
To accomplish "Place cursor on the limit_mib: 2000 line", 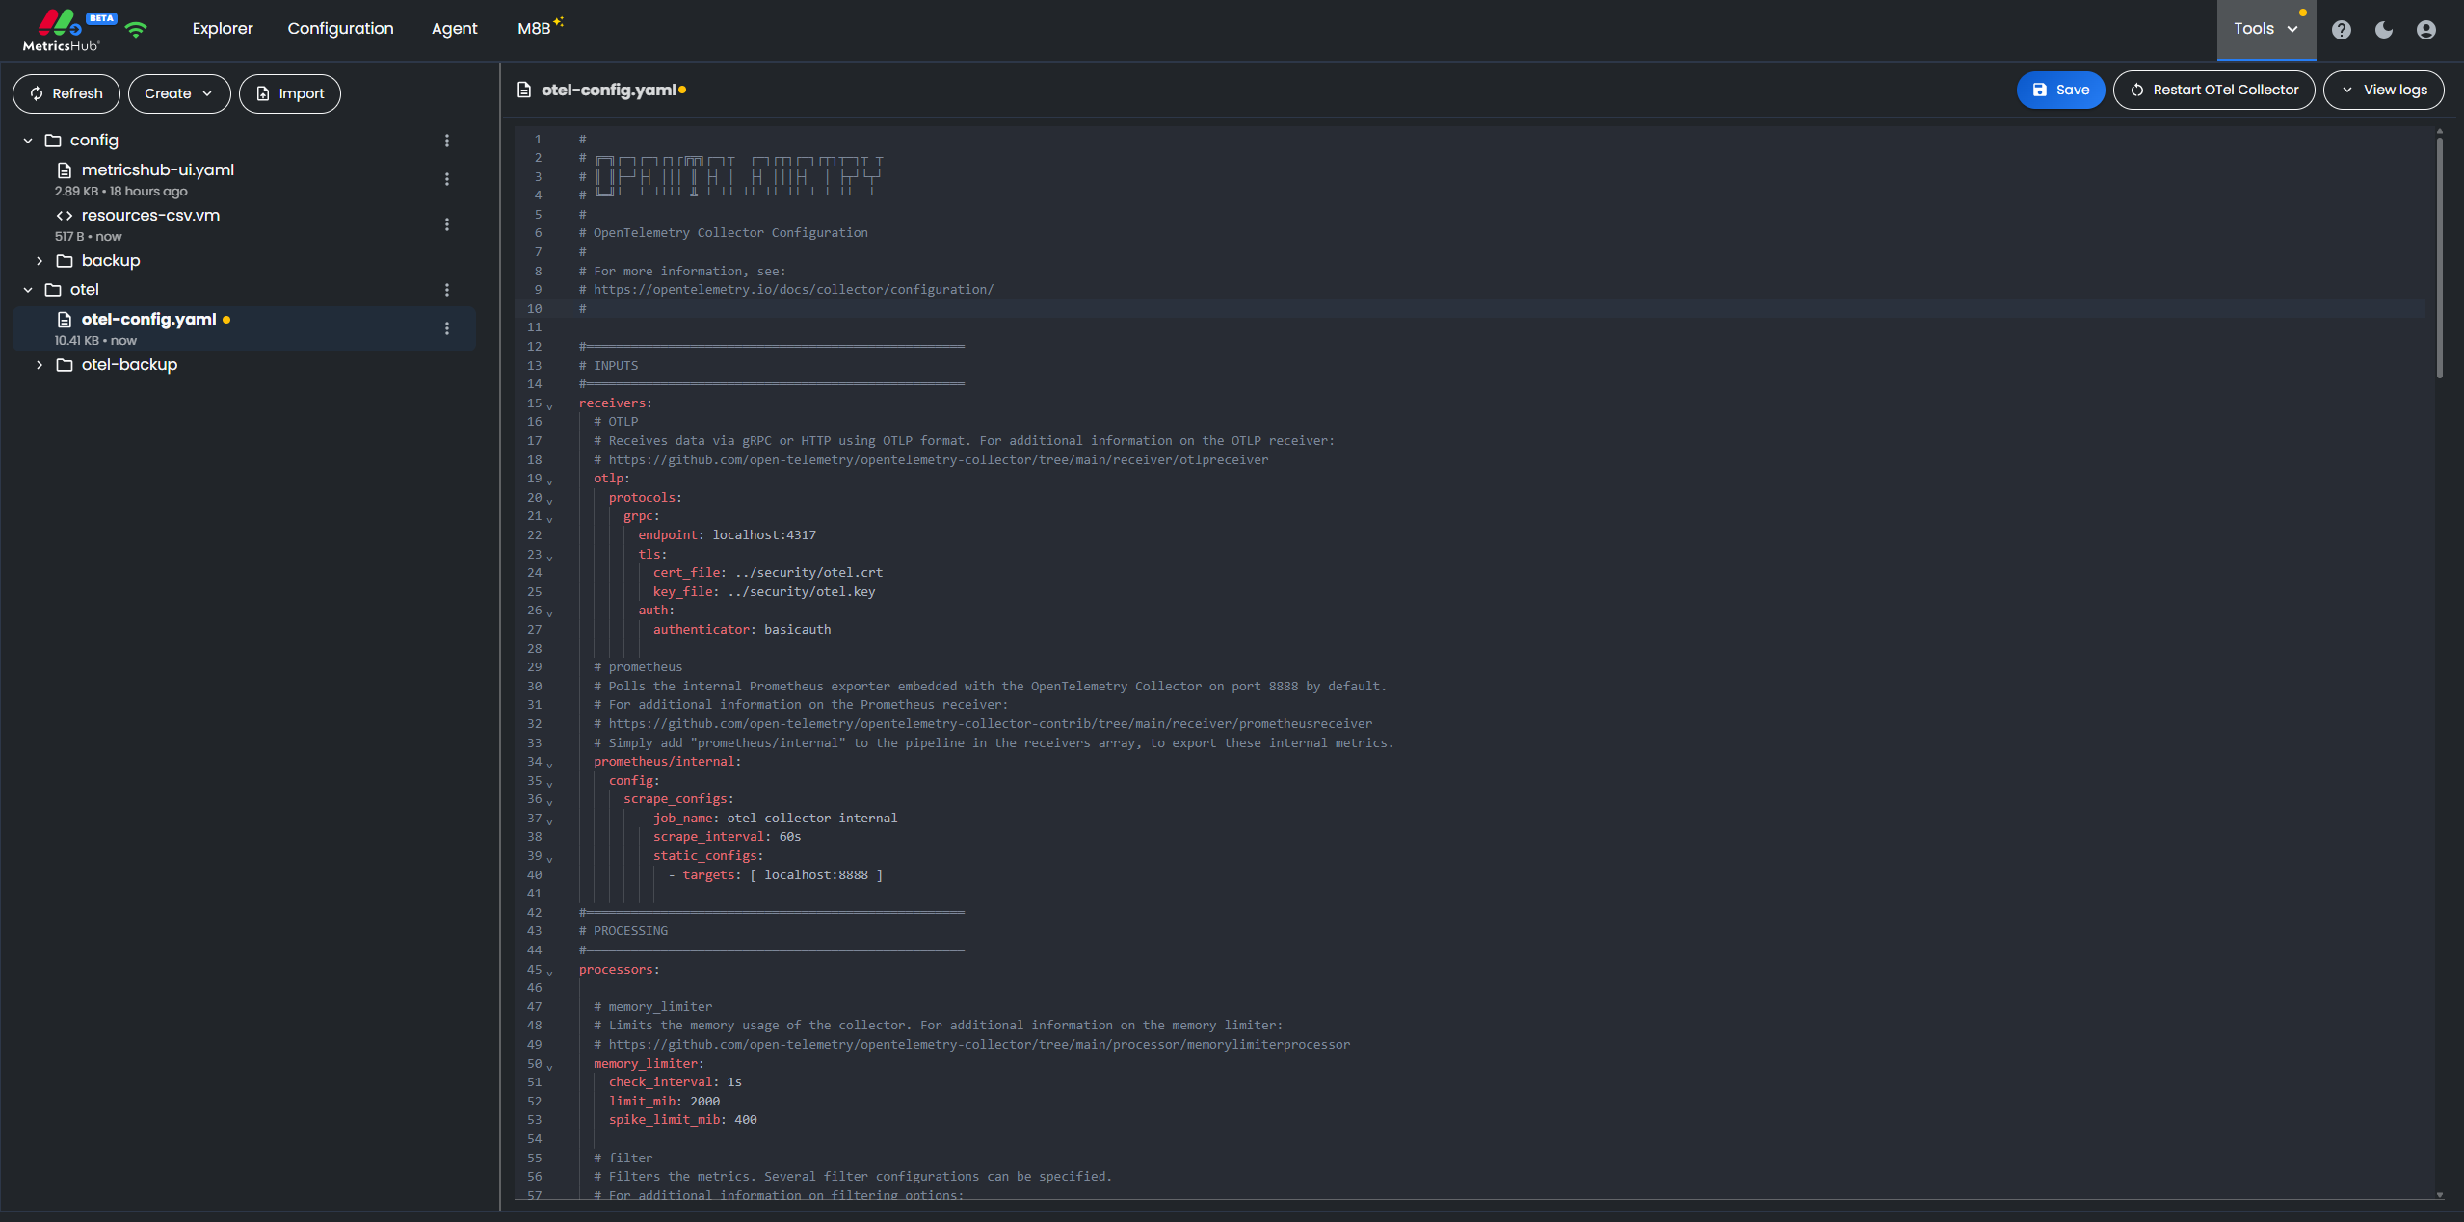I will point(664,1102).
